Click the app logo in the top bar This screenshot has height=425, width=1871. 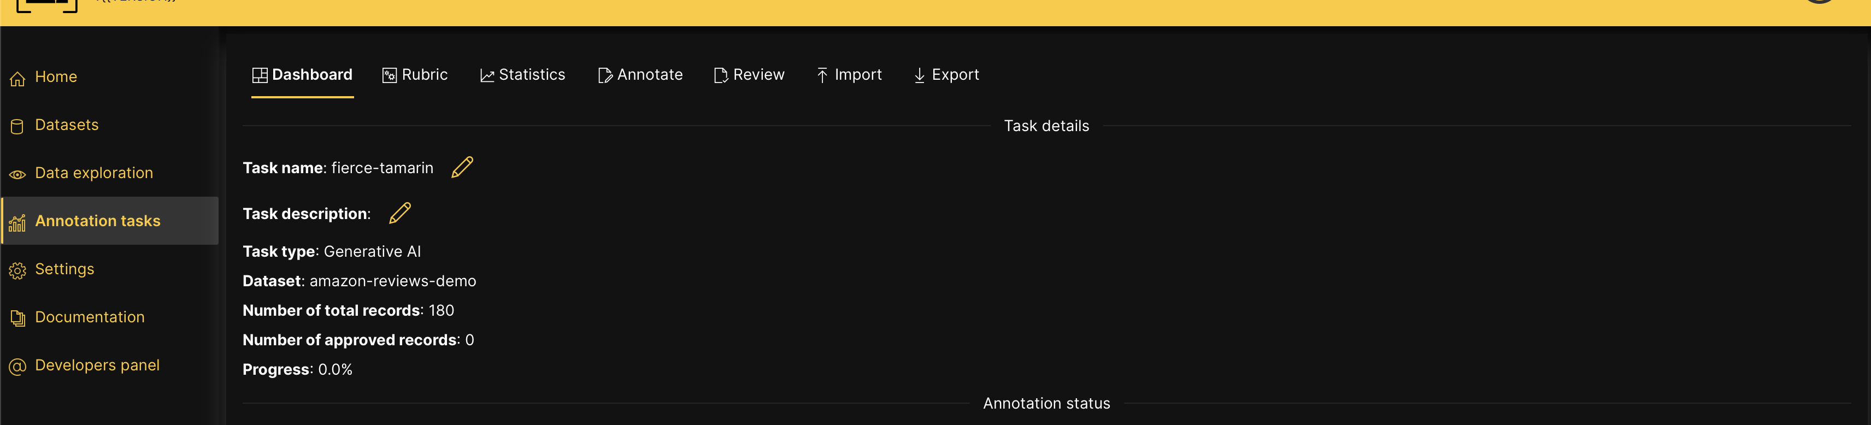click(48, 6)
